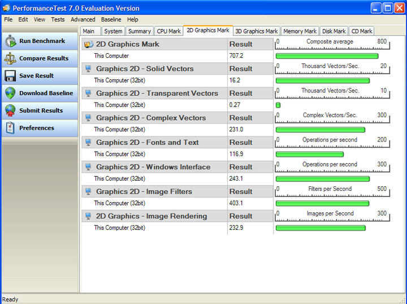Screen dimensions: 407x304
Task: Click the monitor icon beside Fonts and Text
Action: 88,142
